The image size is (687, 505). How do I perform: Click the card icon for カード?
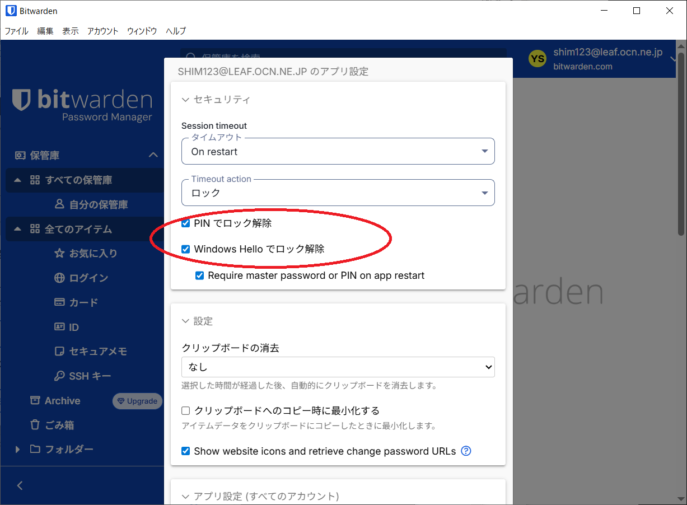click(x=59, y=302)
